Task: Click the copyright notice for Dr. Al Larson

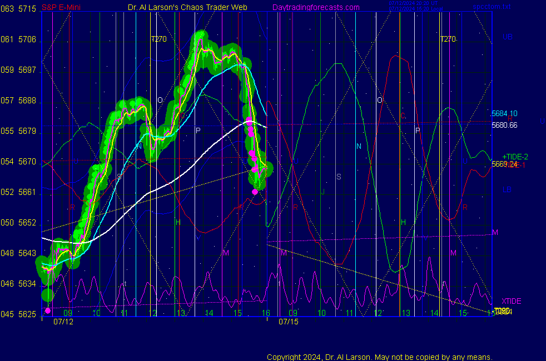Action: click(x=380, y=357)
